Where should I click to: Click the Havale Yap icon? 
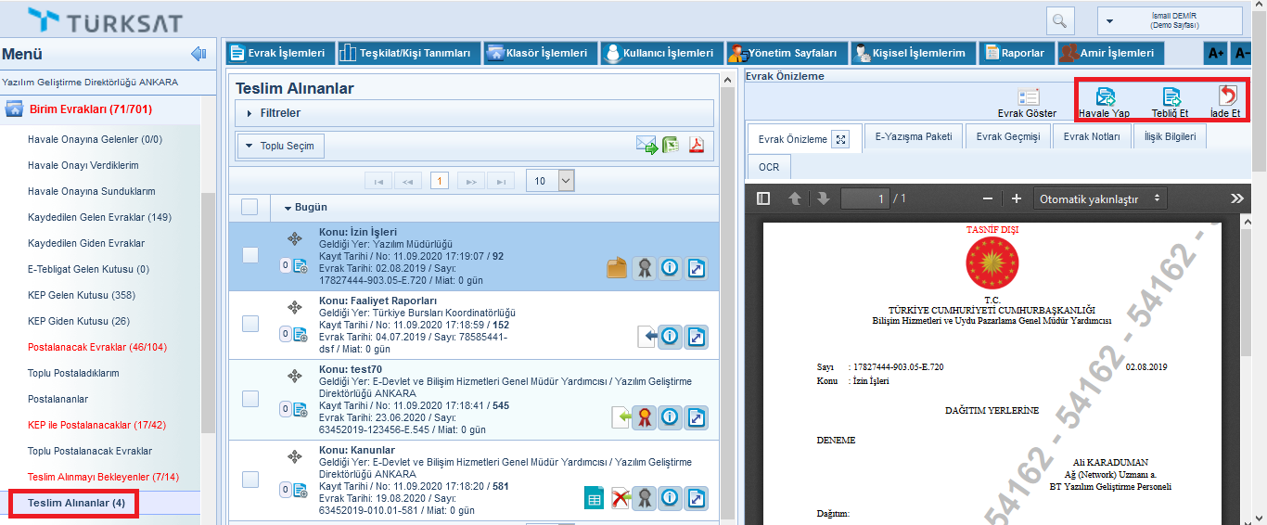(x=1104, y=96)
